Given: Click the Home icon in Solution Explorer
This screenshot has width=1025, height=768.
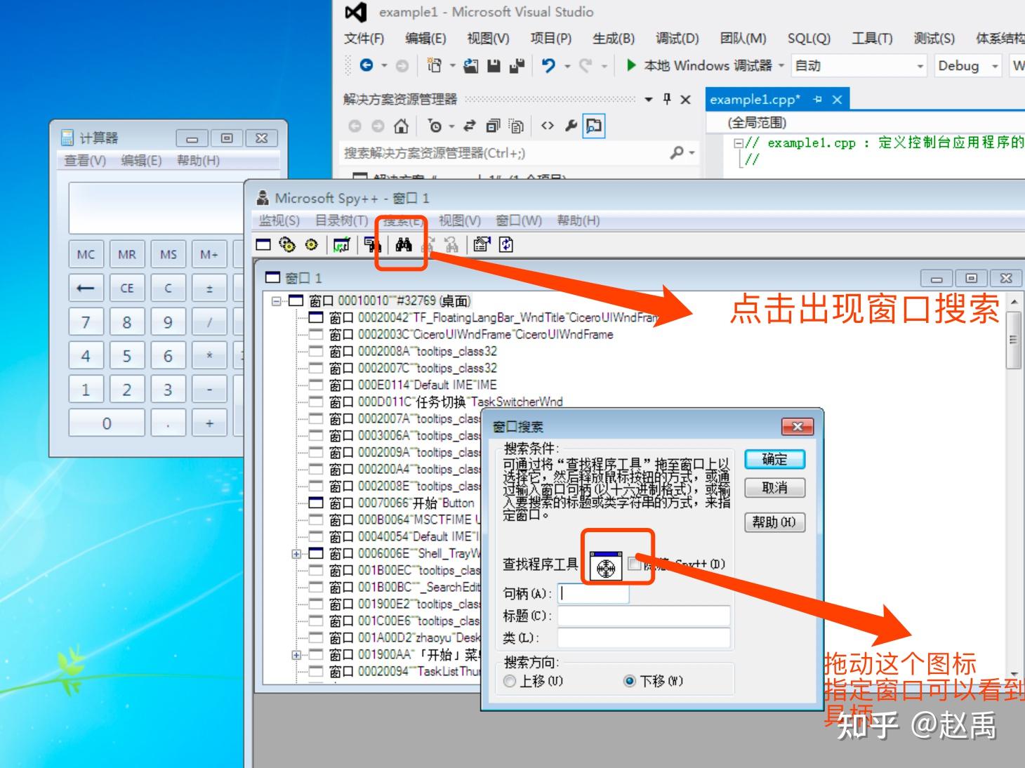Looking at the screenshot, I should pyautogui.click(x=401, y=126).
